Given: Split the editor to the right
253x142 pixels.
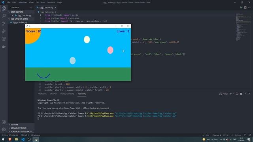Looking at the screenshot, I should click(245, 7).
